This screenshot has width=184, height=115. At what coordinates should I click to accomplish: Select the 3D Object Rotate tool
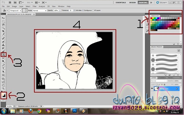point(3,79)
